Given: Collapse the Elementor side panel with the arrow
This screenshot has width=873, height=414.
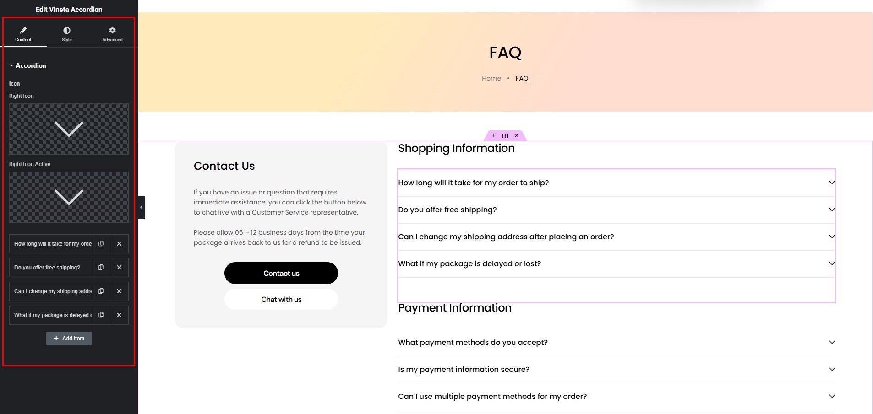Looking at the screenshot, I should [x=141, y=207].
